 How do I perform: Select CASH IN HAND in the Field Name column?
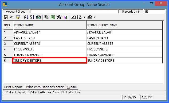coord(50,38)
